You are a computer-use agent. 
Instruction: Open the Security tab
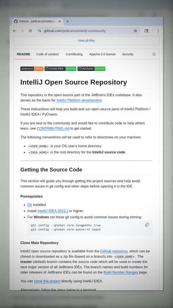(128, 54)
